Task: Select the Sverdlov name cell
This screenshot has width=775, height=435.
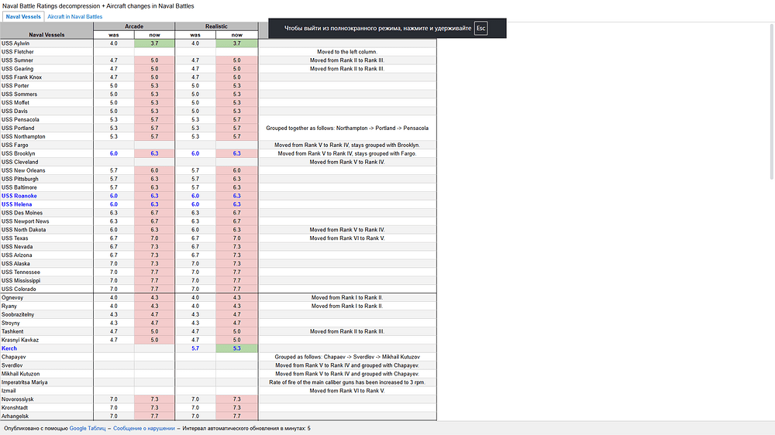Action: pos(46,365)
